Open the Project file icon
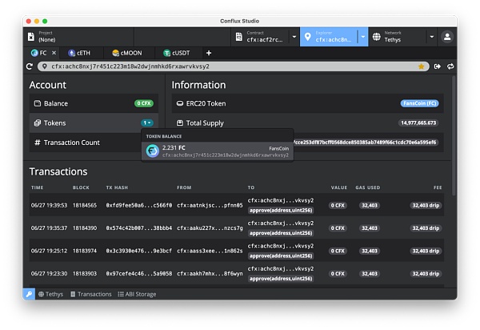The height and width of the screenshot is (330, 480). pyautogui.click(x=31, y=37)
